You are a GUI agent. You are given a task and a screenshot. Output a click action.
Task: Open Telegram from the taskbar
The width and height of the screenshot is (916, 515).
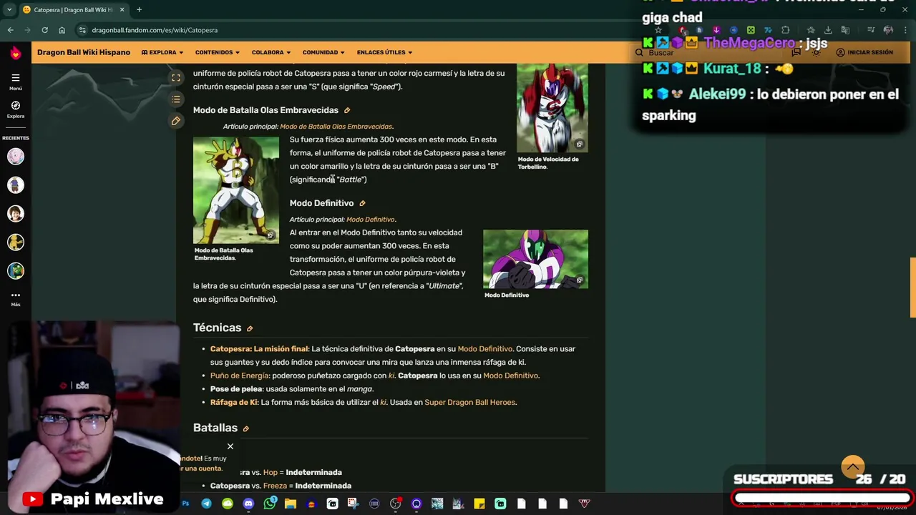click(206, 504)
